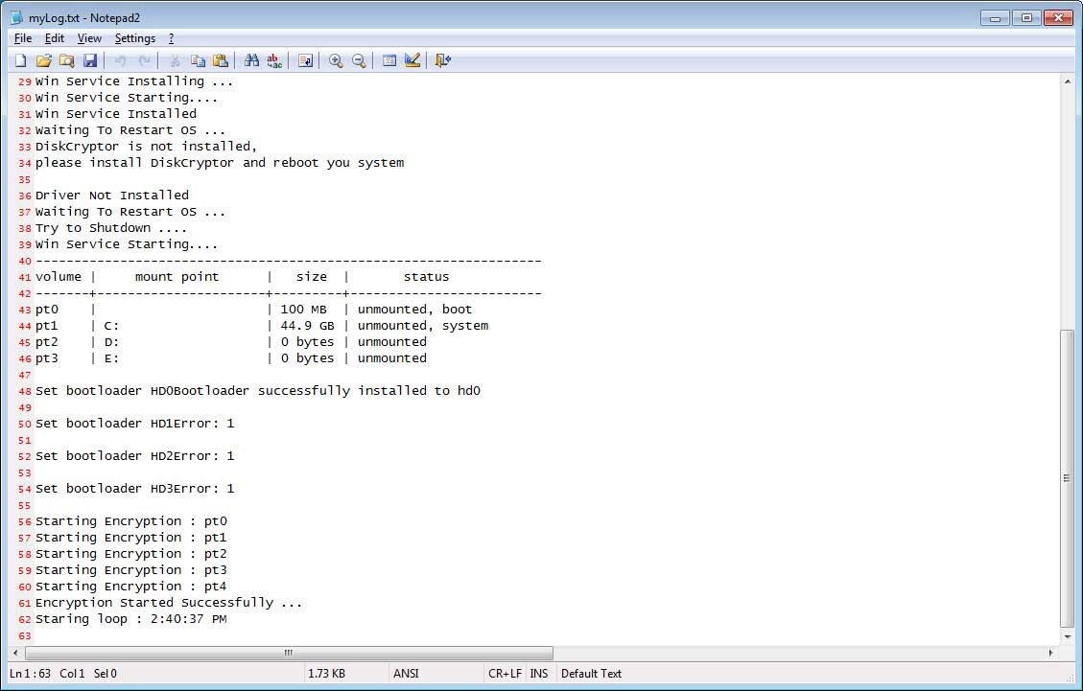This screenshot has width=1083, height=691.
Task: Open the scheme selection icon
Action: [388, 60]
